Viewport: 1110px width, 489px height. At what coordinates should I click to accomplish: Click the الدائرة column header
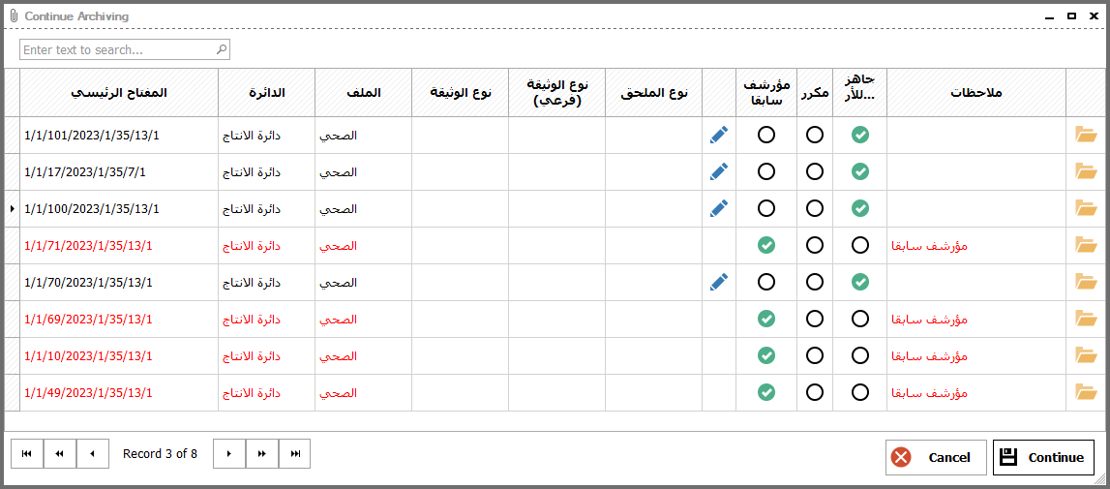tap(267, 93)
